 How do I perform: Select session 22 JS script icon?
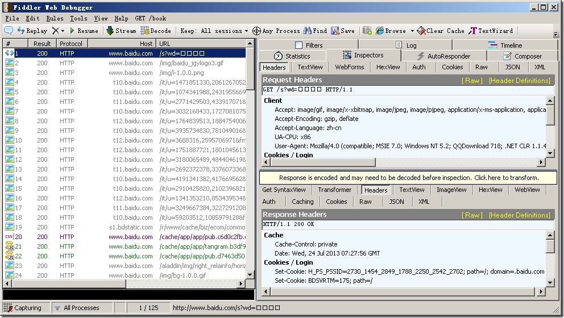pyautogui.click(x=9, y=256)
